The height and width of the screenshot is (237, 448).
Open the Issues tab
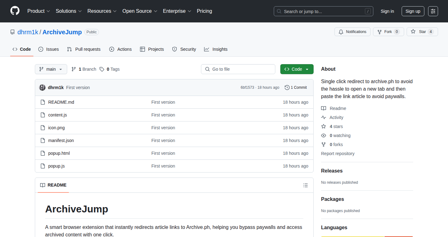point(49,49)
